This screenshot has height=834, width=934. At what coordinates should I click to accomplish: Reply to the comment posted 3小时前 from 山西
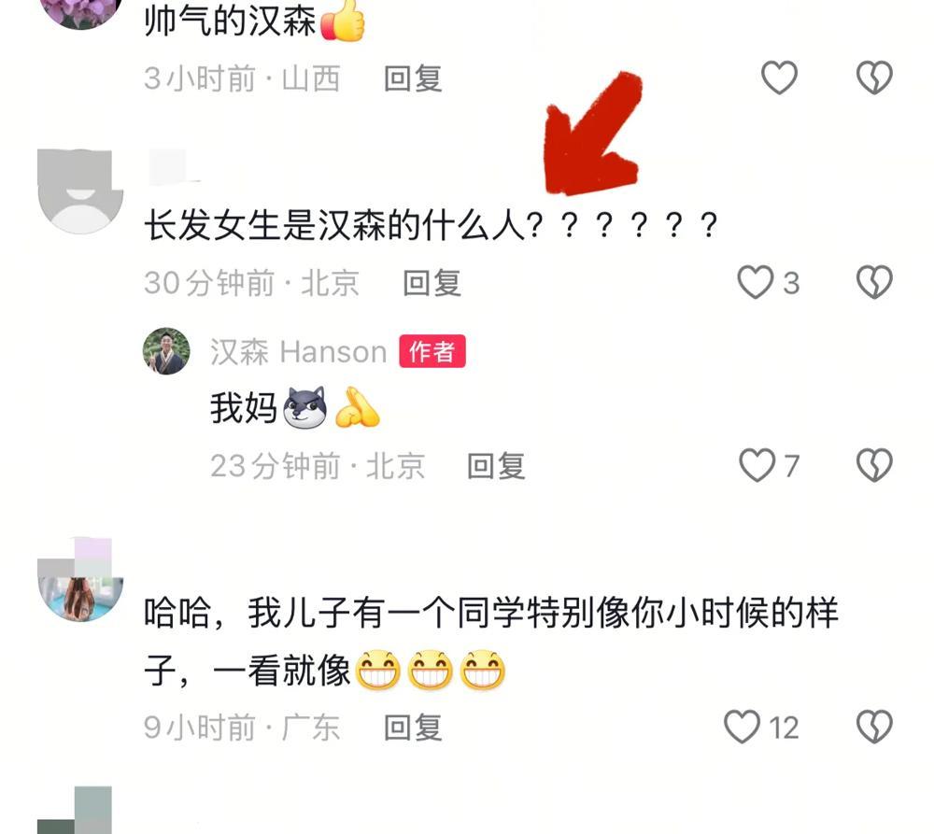click(x=413, y=78)
